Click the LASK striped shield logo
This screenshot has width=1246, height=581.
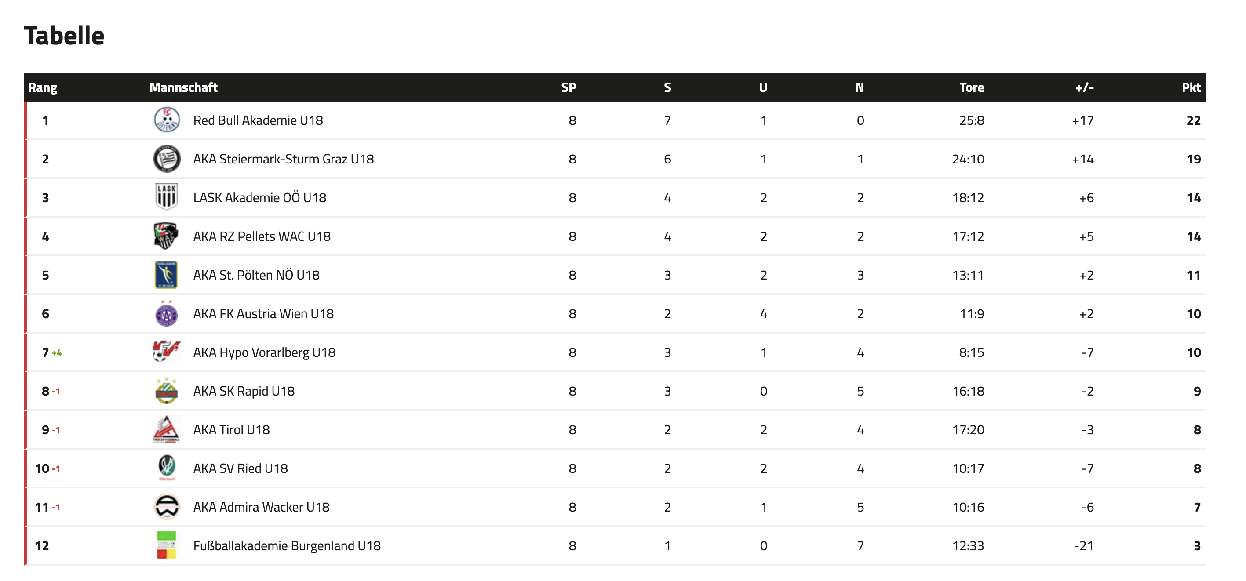[x=166, y=197]
